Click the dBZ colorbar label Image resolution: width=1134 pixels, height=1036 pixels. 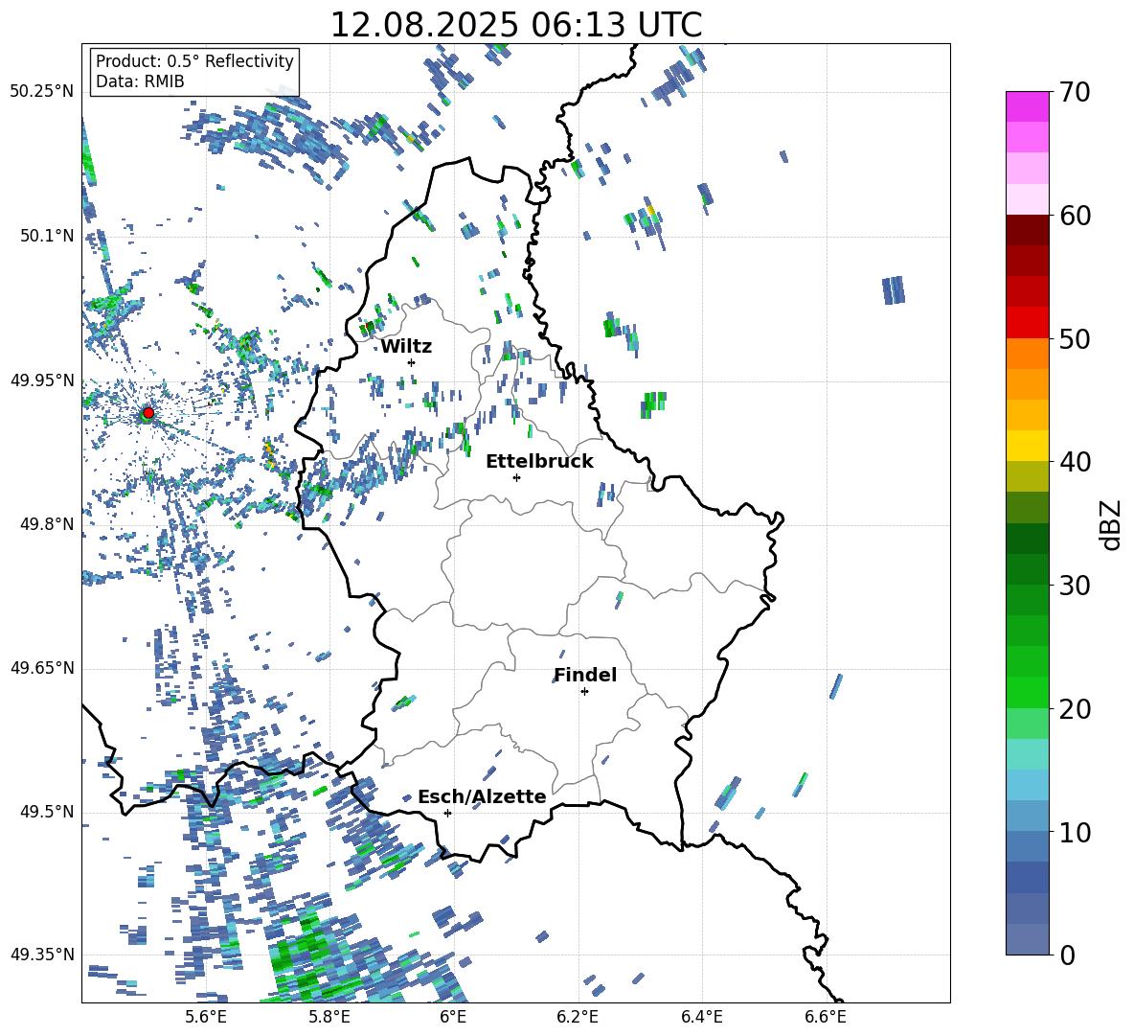1112,524
